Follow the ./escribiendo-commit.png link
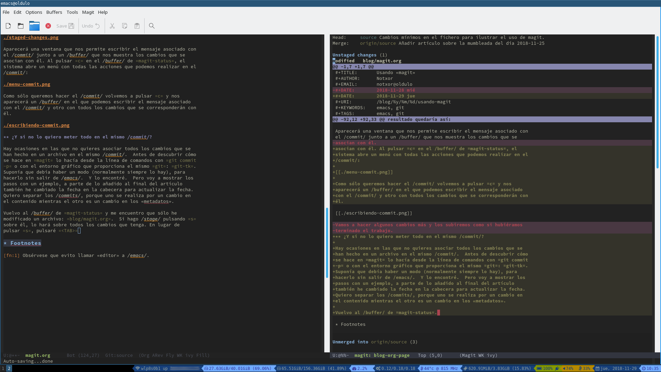661x372 pixels. click(x=36, y=125)
